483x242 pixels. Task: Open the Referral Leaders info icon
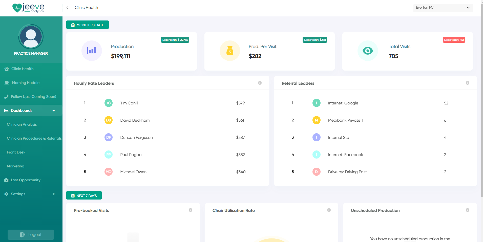pos(468,83)
